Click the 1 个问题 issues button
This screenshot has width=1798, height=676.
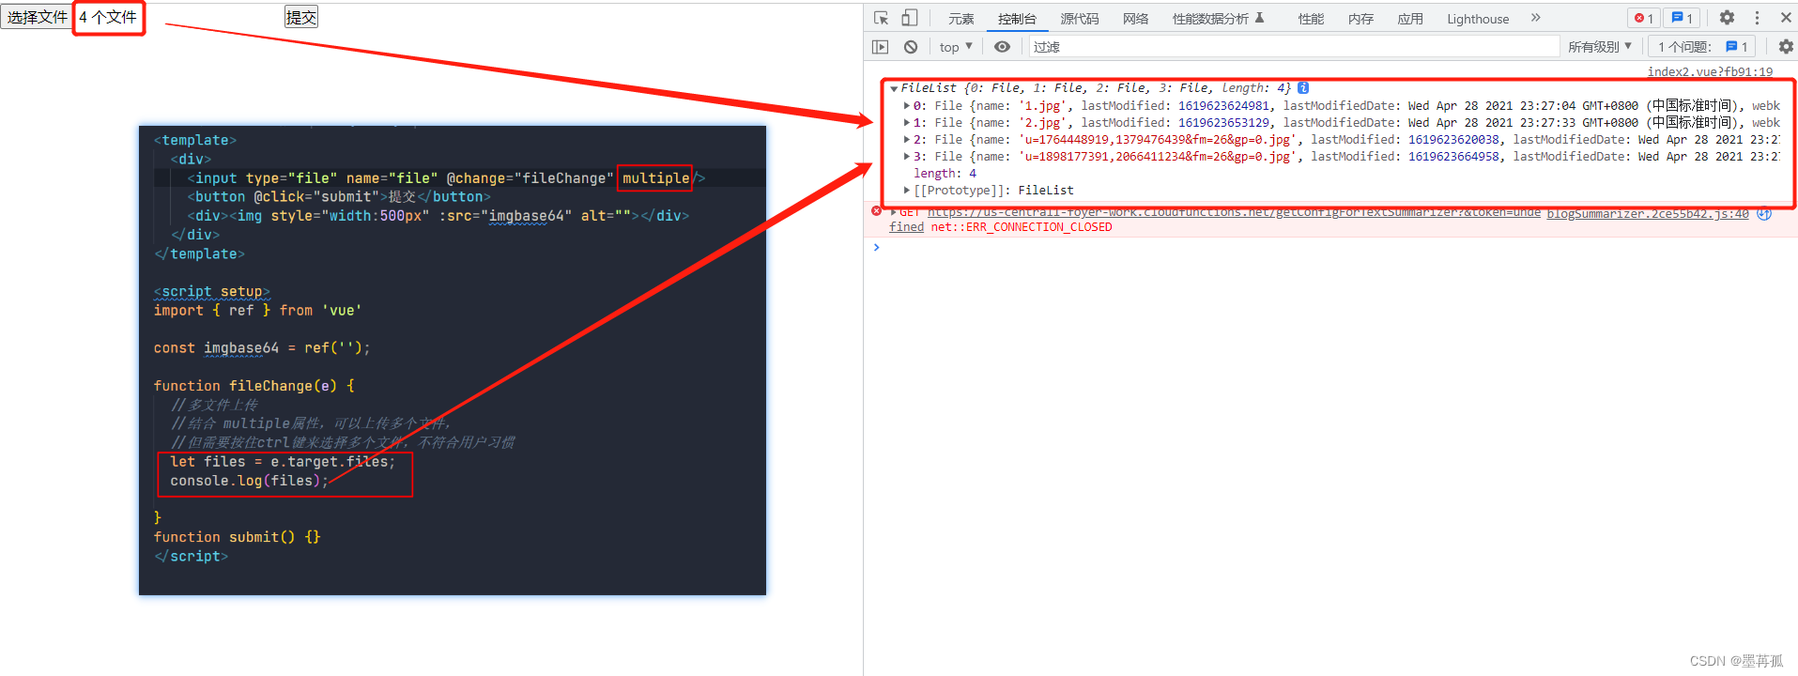click(x=1702, y=47)
